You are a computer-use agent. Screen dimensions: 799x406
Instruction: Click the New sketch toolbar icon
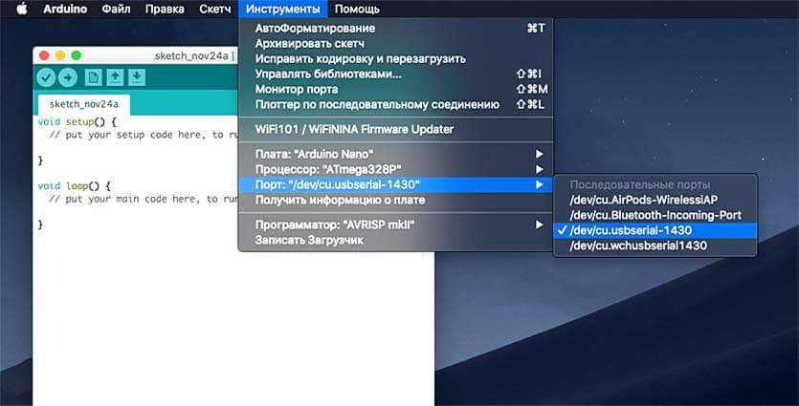click(94, 77)
